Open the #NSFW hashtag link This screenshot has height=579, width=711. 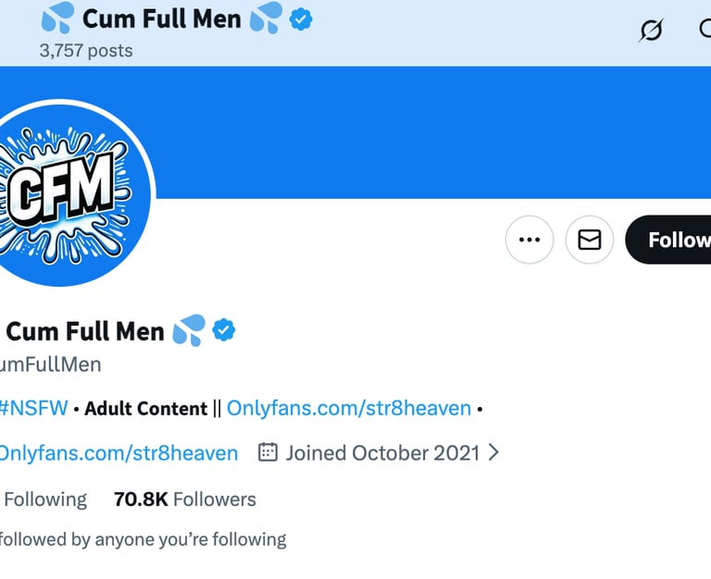pyautogui.click(x=33, y=408)
